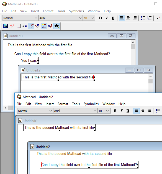Click the 'Yes I can.' text field
This screenshot has width=162, height=174.
pos(29,61)
